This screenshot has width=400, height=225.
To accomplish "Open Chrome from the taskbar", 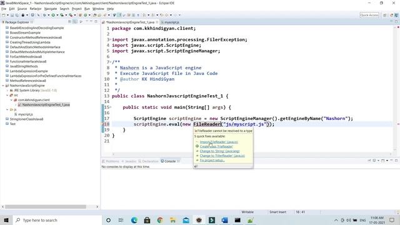I will [x=160, y=220].
